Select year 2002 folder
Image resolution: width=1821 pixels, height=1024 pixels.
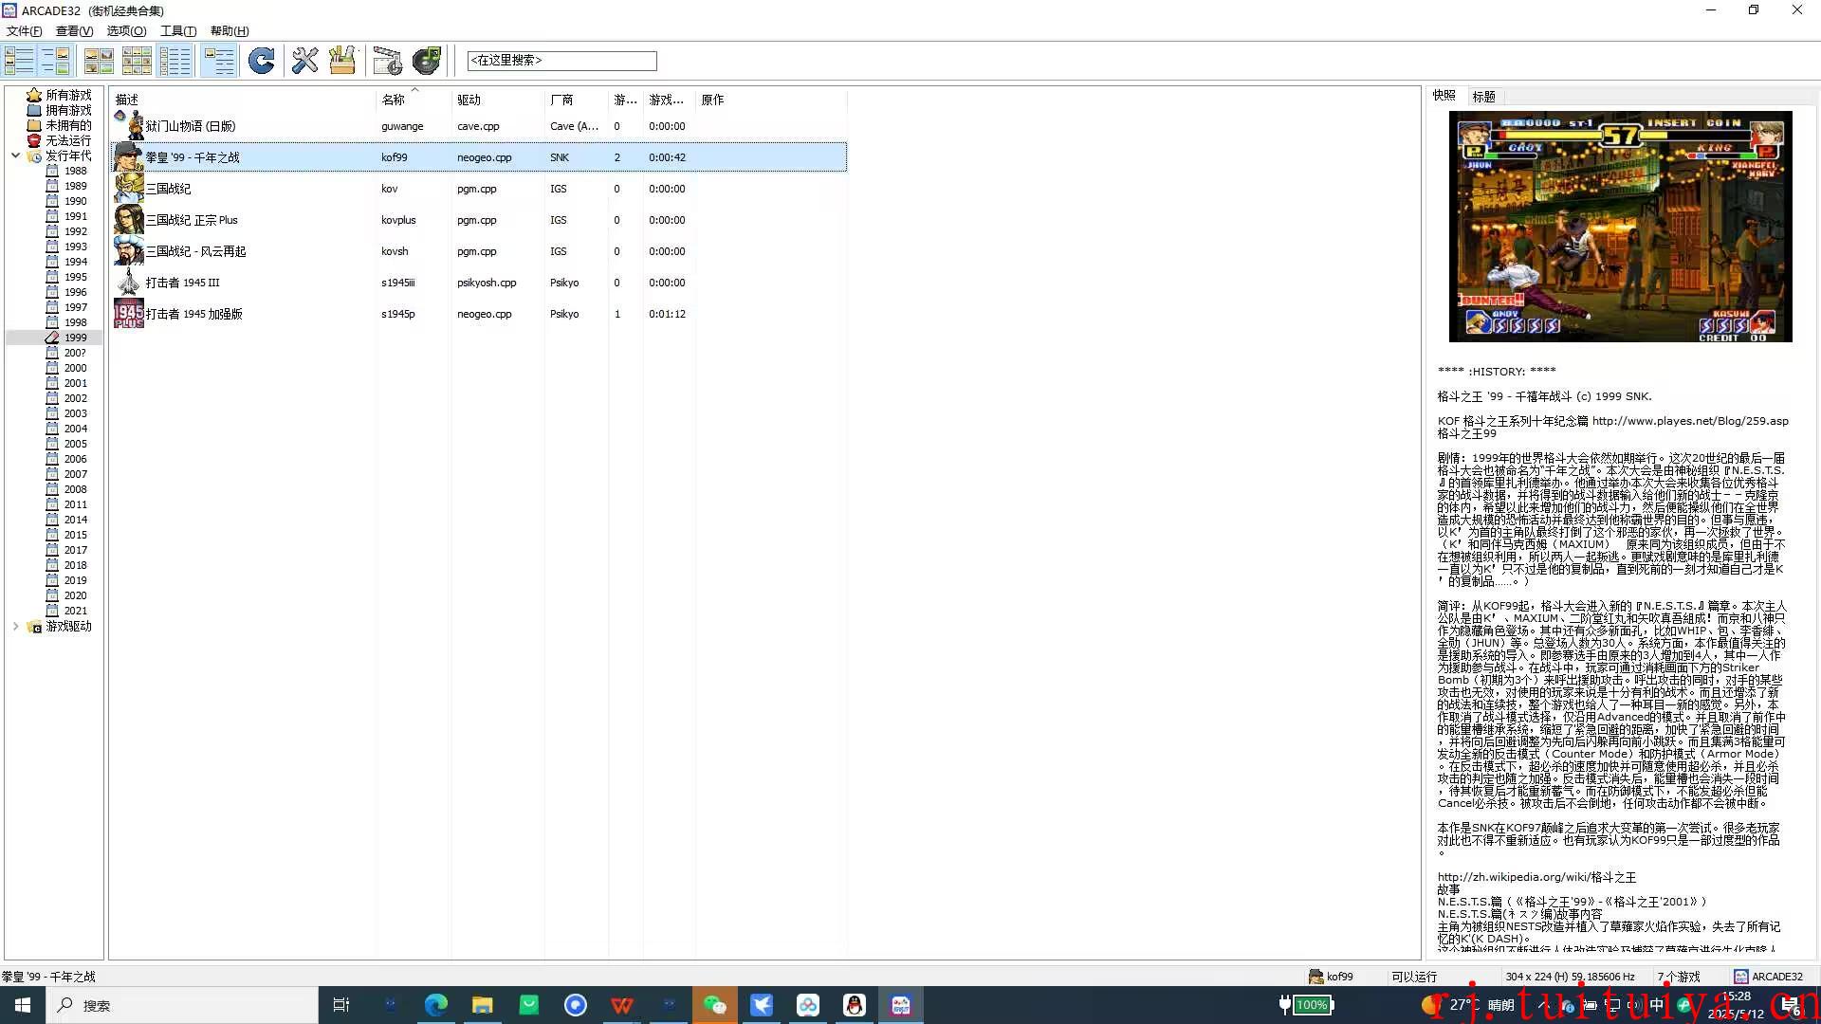pos(76,398)
